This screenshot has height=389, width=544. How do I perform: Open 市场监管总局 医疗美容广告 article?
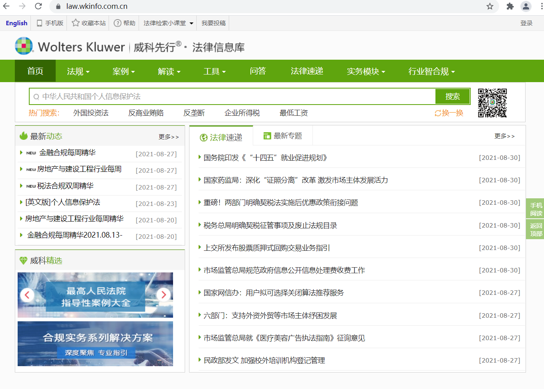click(x=284, y=338)
